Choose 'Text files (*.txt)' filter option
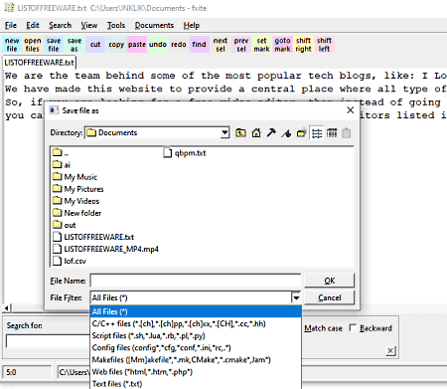This screenshot has width=447, height=389. (x=196, y=384)
